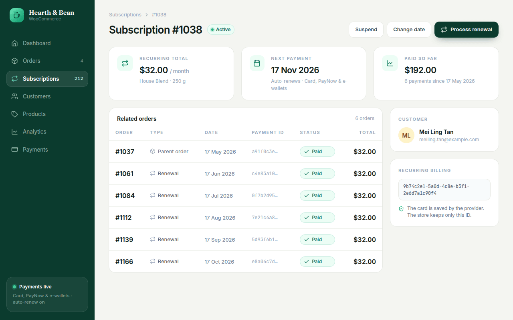Image resolution: width=513 pixels, height=320 pixels.
Task: Go to Customers in the sidebar
Action: [x=47, y=96]
